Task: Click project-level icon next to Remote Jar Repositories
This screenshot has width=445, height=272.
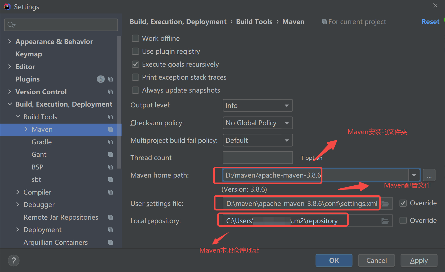Action: coord(110,217)
